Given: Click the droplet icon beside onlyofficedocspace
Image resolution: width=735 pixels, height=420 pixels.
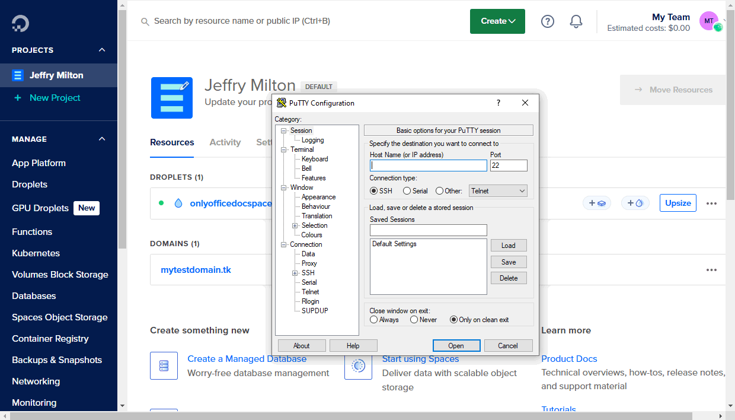Looking at the screenshot, I should click(178, 203).
